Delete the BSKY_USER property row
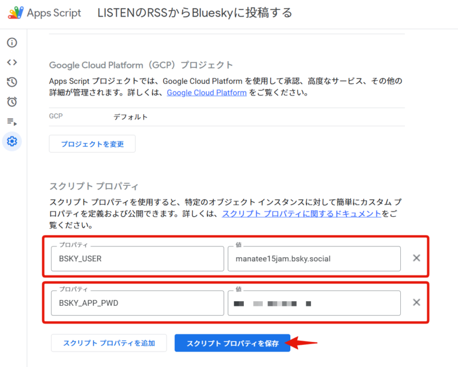The width and height of the screenshot is (458, 367). pos(416,258)
